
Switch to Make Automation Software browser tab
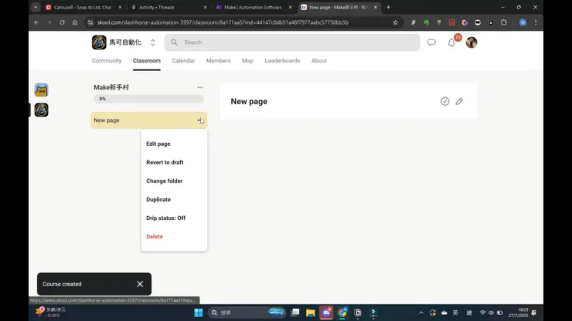(254, 7)
